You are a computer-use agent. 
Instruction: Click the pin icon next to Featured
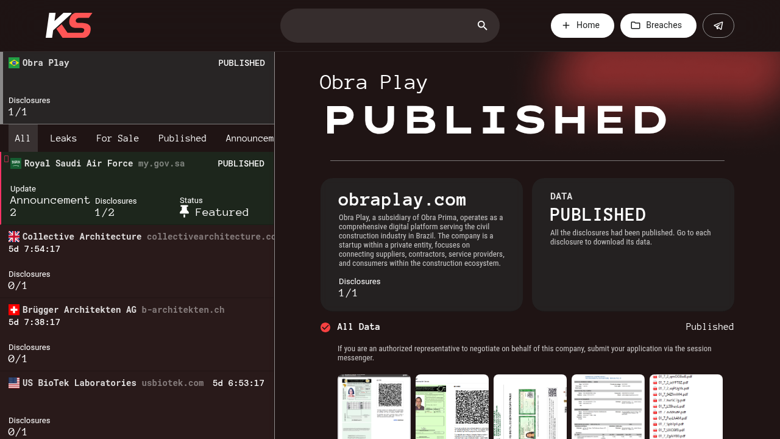(185, 212)
